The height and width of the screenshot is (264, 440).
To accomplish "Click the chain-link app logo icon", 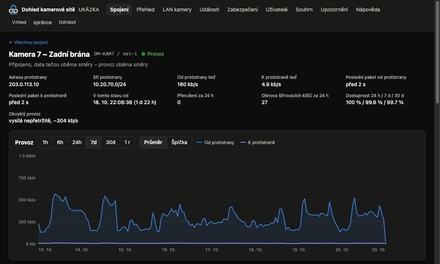I will [x=13, y=10].
